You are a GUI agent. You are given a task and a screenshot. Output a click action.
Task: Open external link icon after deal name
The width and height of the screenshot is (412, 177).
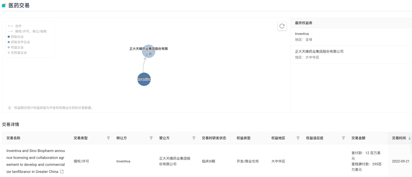click(62, 172)
